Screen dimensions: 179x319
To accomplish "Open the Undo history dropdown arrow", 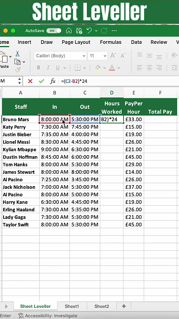I will (96, 31).
